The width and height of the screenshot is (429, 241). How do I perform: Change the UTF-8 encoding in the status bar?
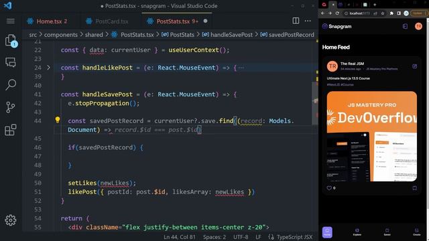241,237
